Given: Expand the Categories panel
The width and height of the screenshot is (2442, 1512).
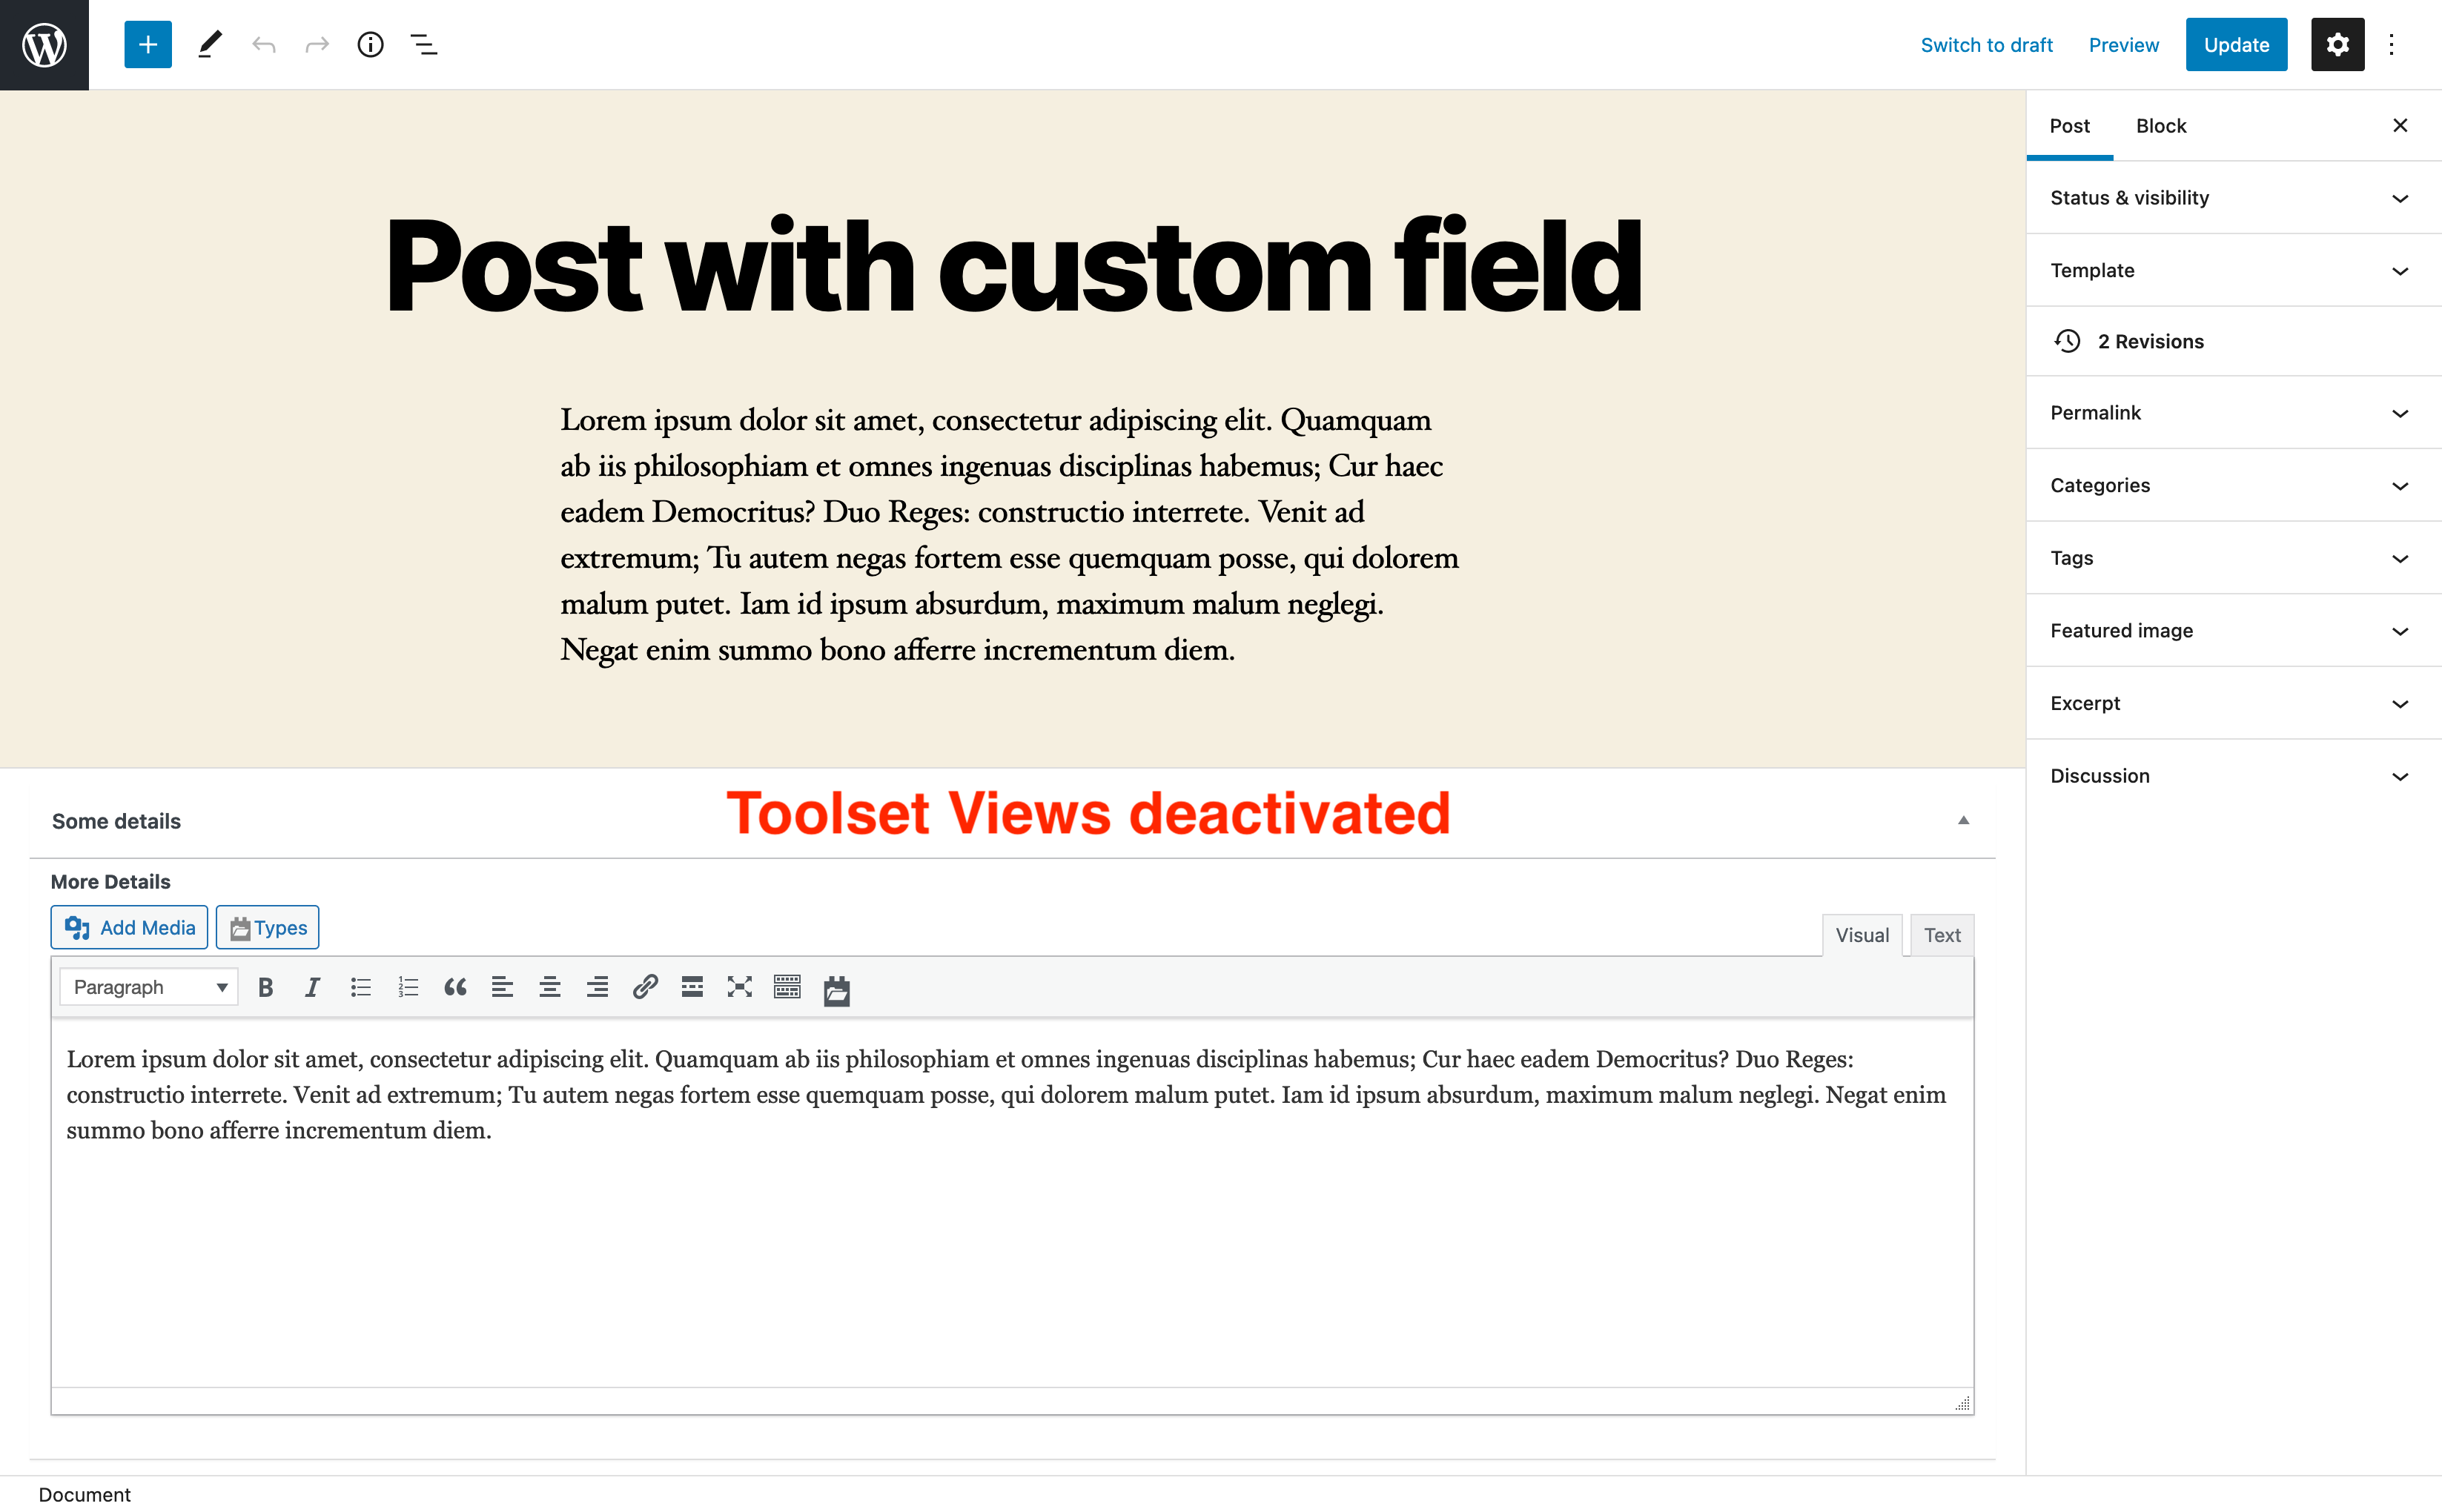Looking at the screenshot, I should pos(2234,485).
